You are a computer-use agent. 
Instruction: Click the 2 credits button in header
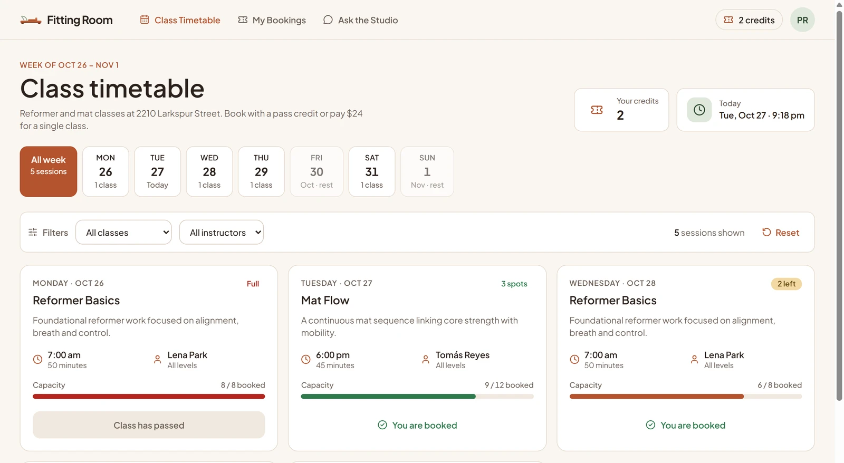(749, 20)
